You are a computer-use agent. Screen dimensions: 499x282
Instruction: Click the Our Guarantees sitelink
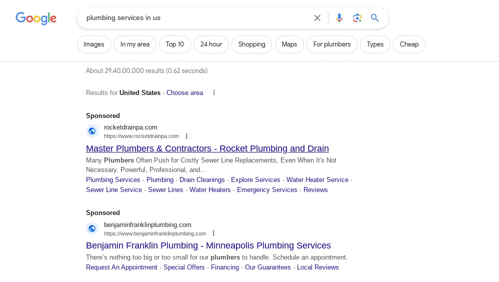click(267, 267)
